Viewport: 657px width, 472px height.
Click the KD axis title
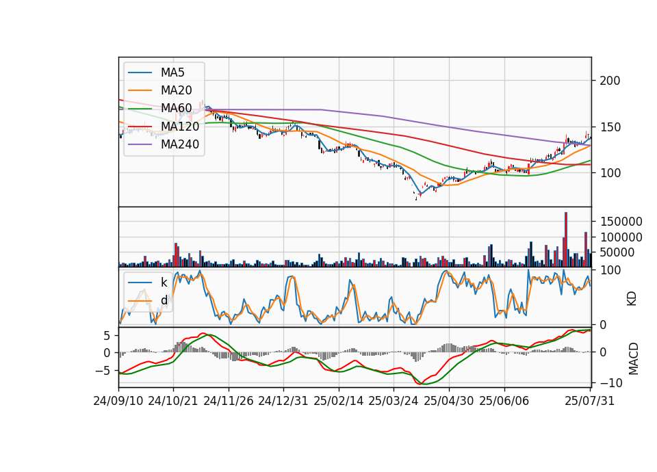click(632, 299)
